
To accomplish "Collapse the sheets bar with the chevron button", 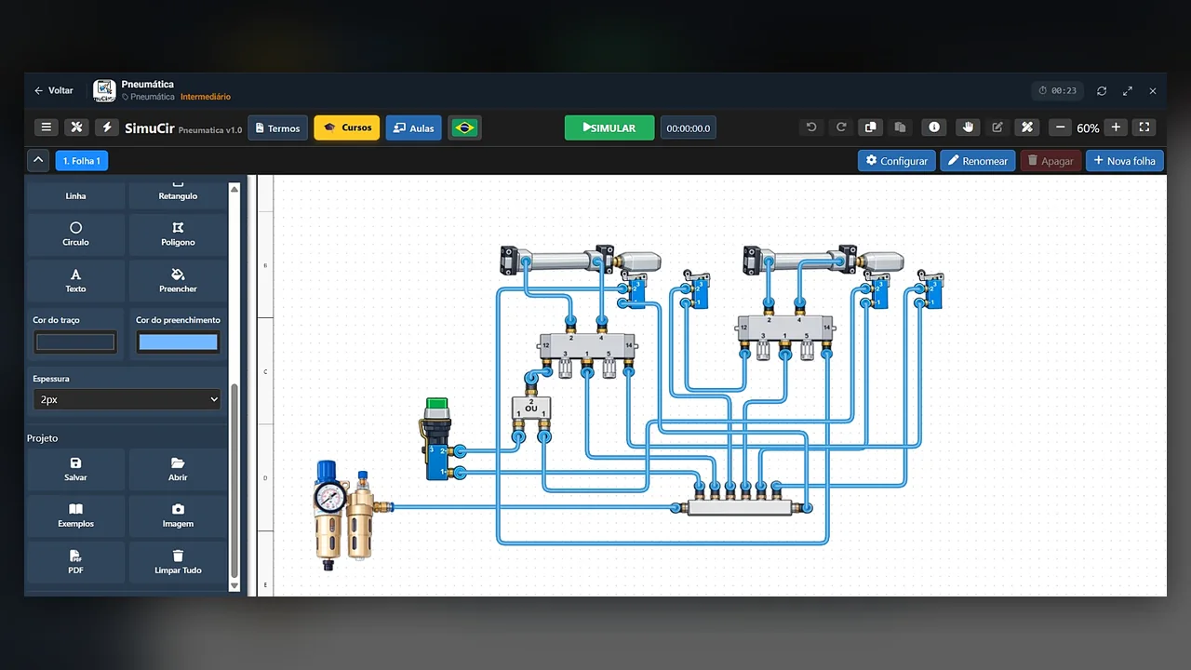I will click(38, 160).
